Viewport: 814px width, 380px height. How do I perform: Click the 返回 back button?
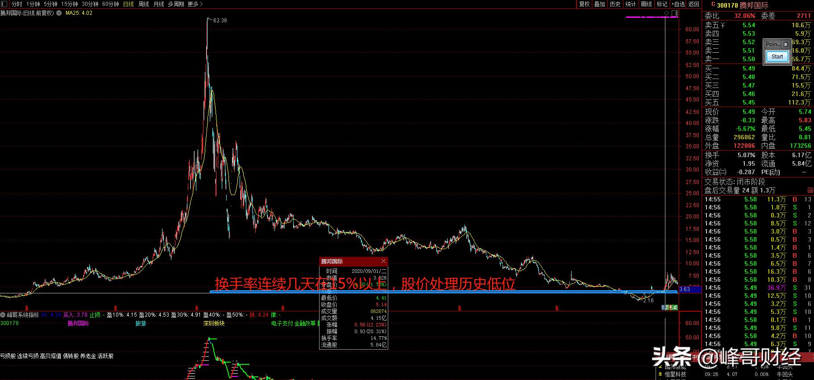[694, 4]
